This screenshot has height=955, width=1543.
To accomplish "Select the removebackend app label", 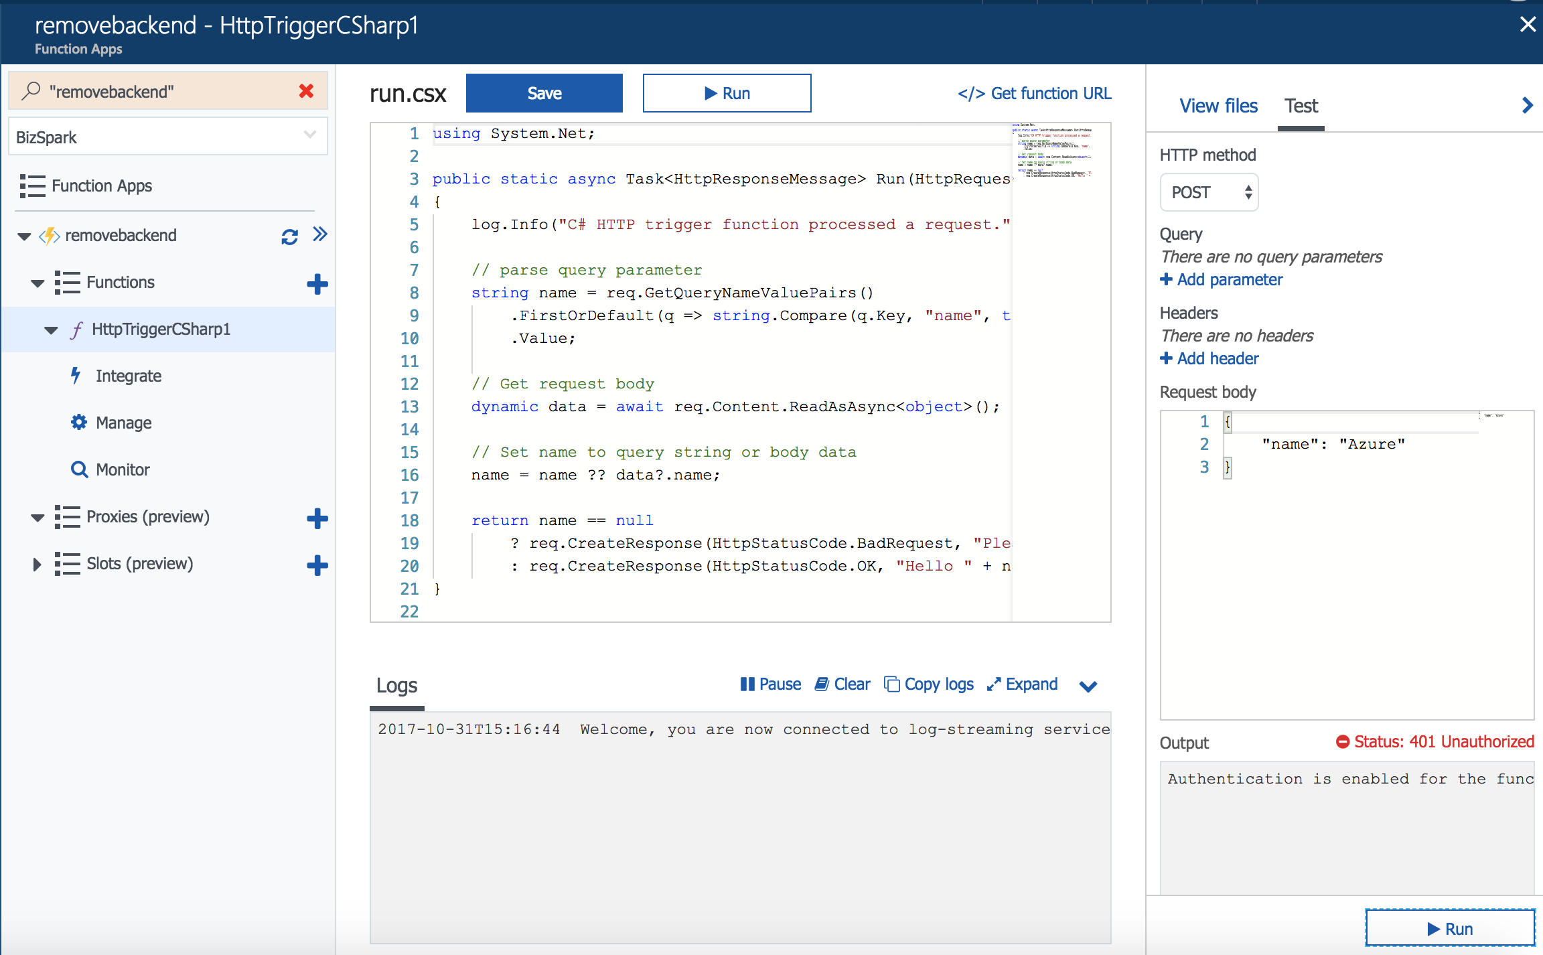I will click(x=121, y=236).
